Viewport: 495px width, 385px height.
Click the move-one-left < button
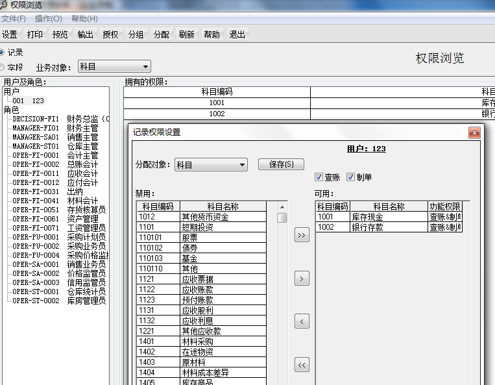tap(302, 321)
